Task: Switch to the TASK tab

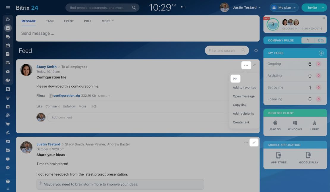Action: tap(50, 21)
